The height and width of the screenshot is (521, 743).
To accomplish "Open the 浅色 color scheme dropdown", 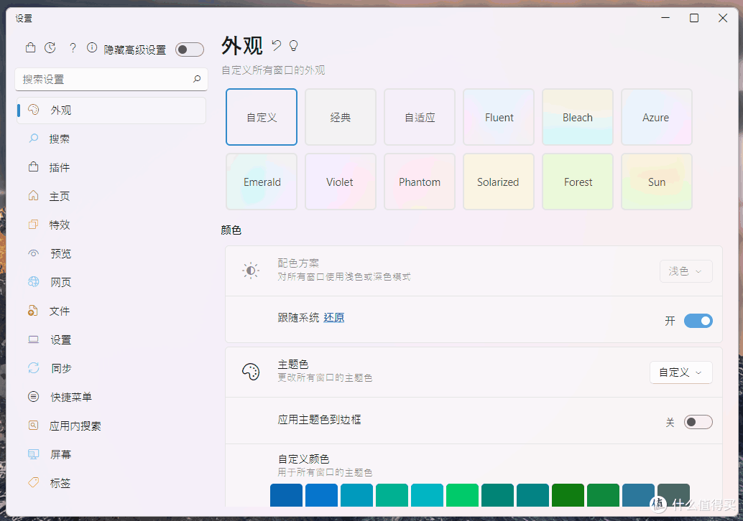I will tap(686, 271).
